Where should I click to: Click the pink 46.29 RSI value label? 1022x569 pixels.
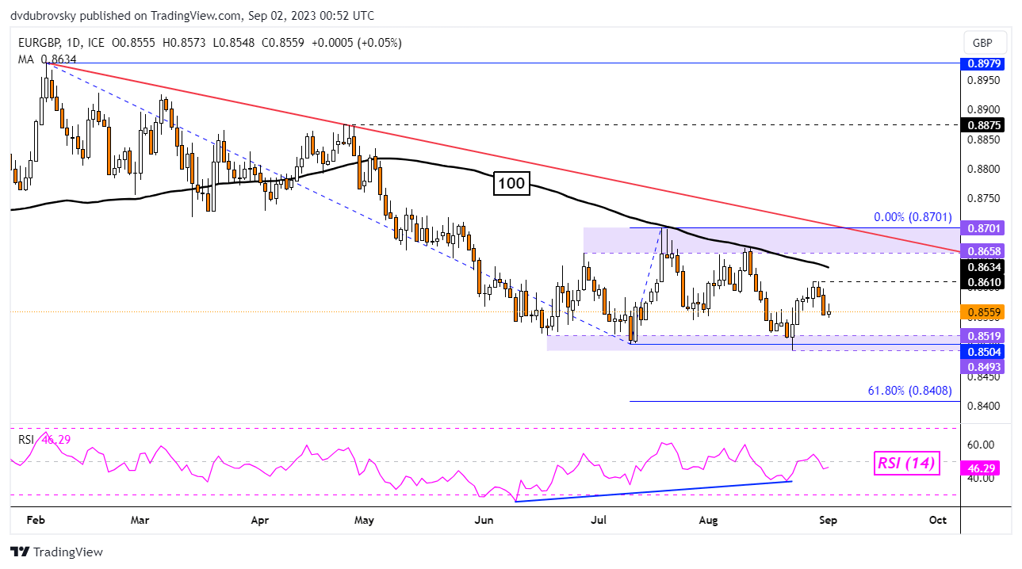point(982,469)
